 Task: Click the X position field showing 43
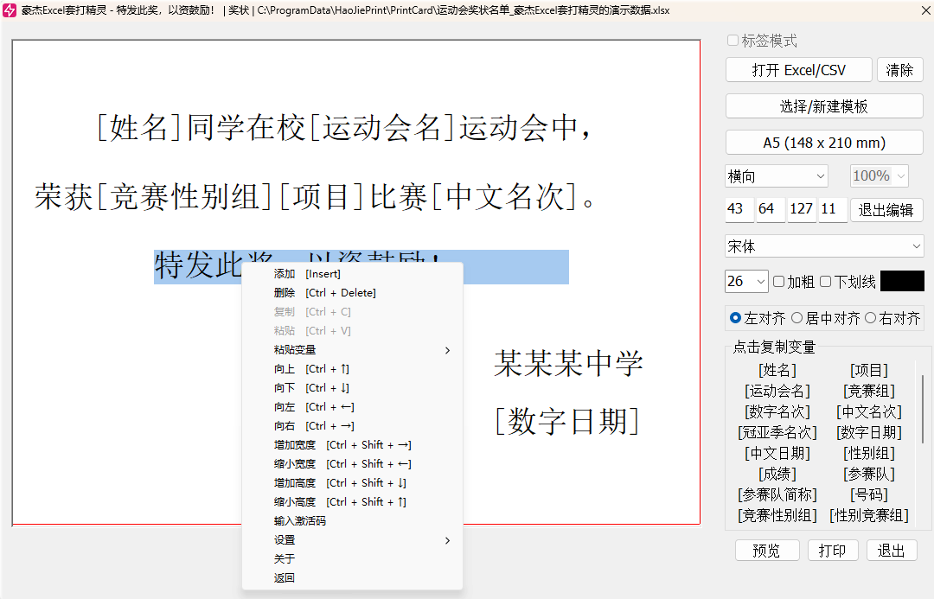pos(739,210)
